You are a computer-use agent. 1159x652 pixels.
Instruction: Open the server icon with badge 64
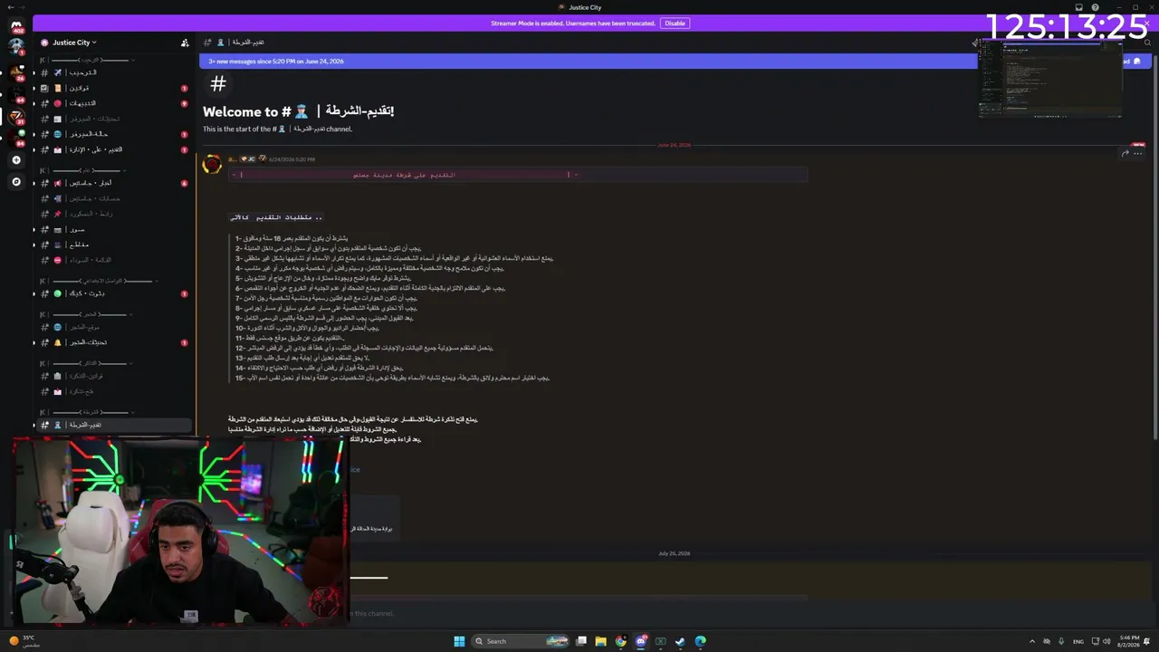[x=16, y=94]
